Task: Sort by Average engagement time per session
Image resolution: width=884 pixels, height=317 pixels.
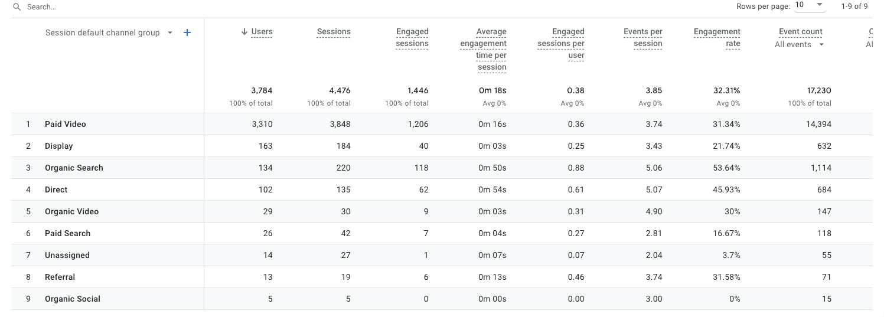Action: tap(484, 49)
